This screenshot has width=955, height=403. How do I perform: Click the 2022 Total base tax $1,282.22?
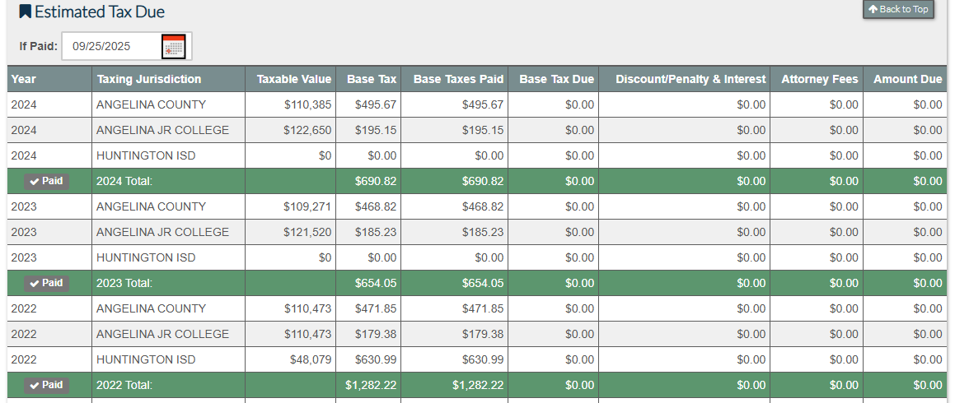[375, 385]
